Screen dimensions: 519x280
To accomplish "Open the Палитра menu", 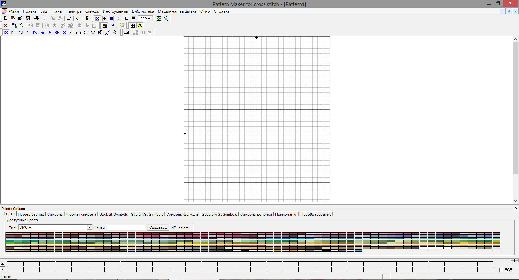I will click(74, 11).
